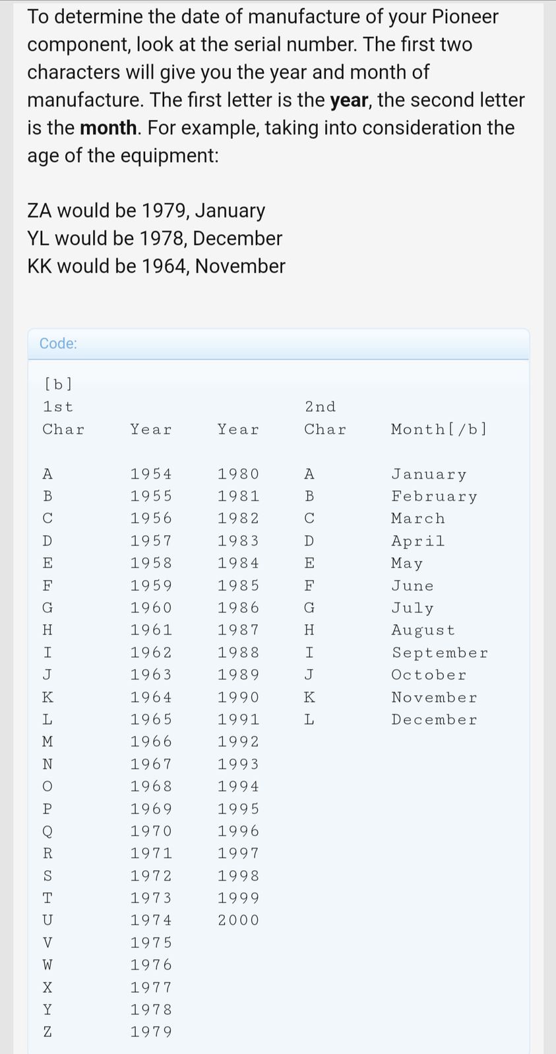Click the 'Month[/b]' column heading

[x=439, y=429]
